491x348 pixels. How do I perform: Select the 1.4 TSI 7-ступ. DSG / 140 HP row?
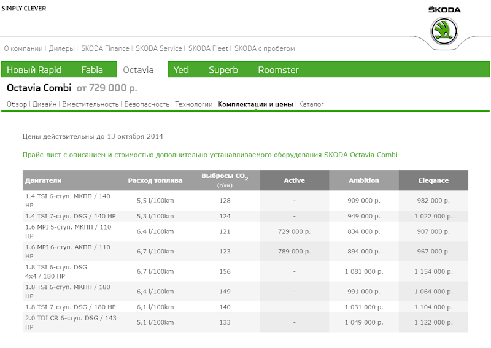pyautogui.click(x=245, y=216)
